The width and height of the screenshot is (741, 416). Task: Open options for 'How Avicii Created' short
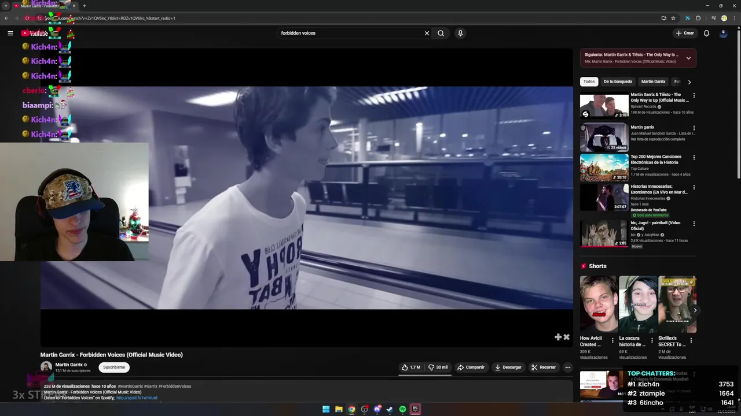pos(612,340)
